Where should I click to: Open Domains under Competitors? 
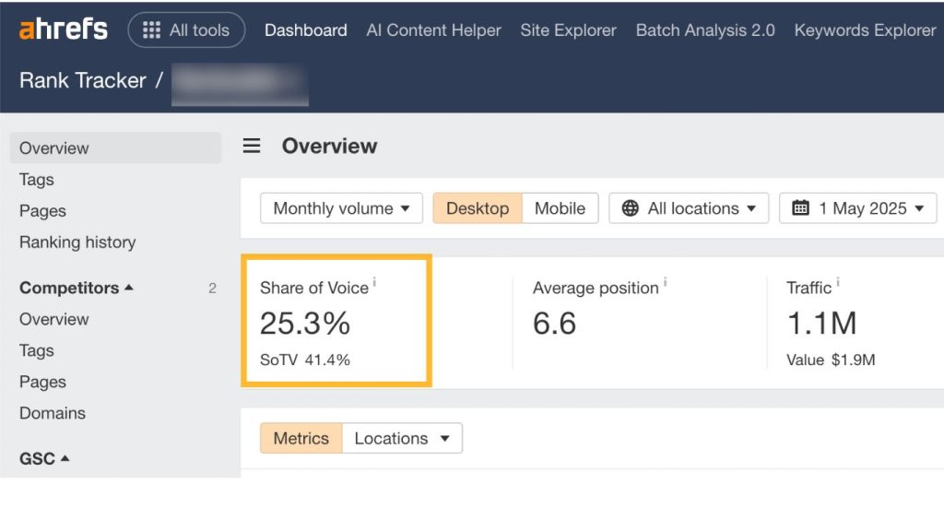pos(53,413)
